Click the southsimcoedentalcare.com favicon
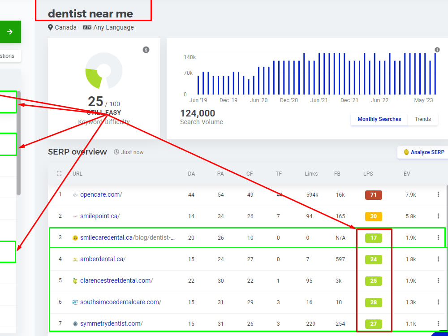Viewport: 448px width, 336px height. (75, 302)
